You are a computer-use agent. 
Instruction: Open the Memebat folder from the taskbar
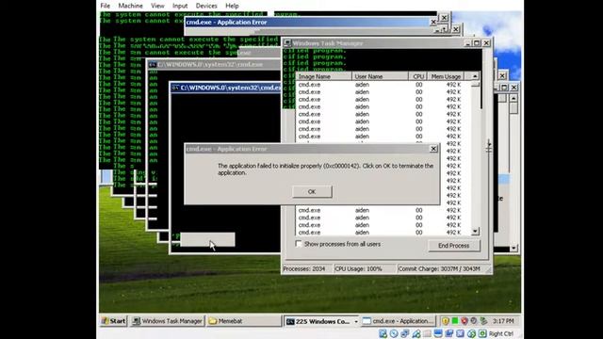(x=243, y=321)
